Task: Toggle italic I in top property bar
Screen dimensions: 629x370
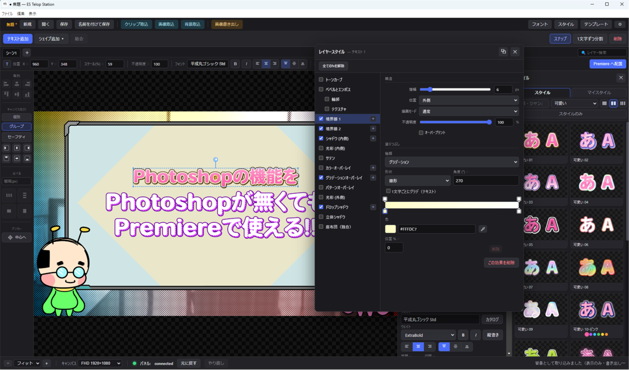Action: tap(246, 64)
